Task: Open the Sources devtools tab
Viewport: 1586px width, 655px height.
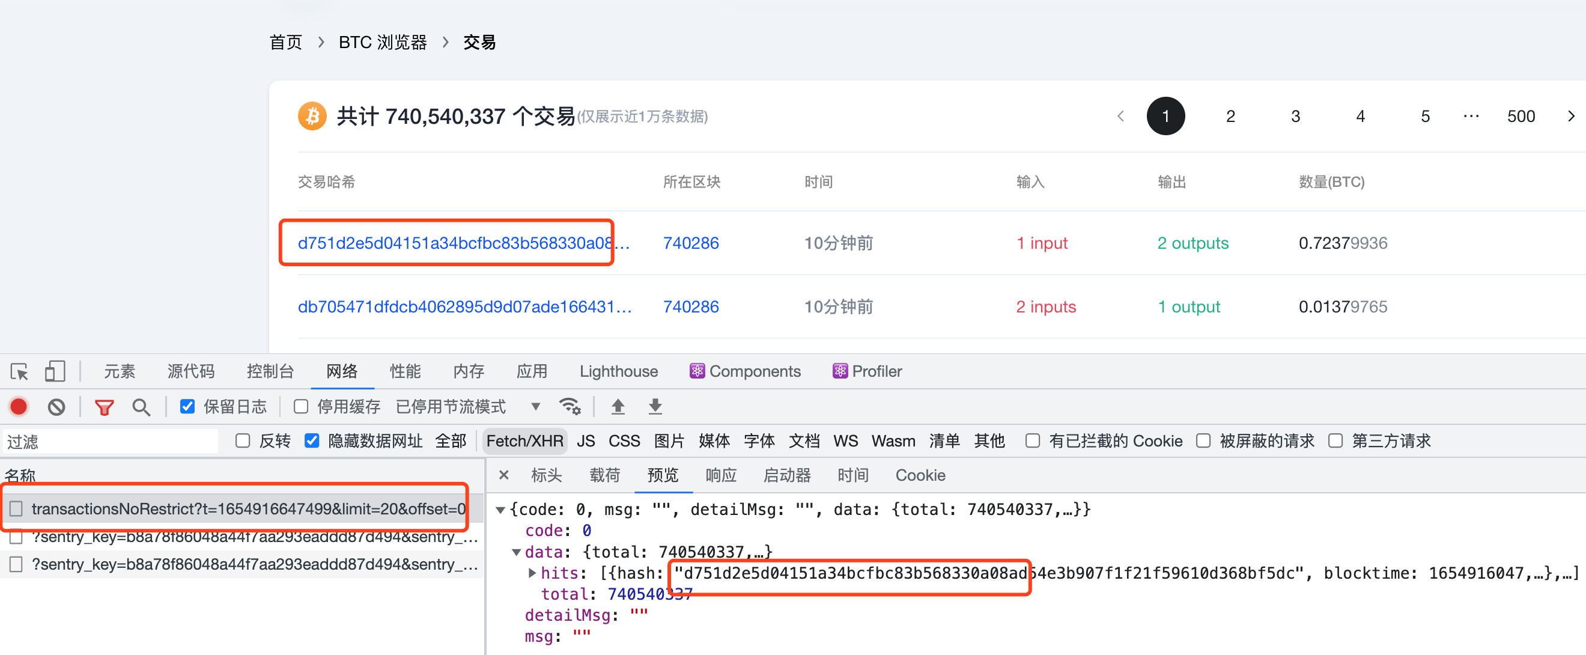Action: (191, 371)
